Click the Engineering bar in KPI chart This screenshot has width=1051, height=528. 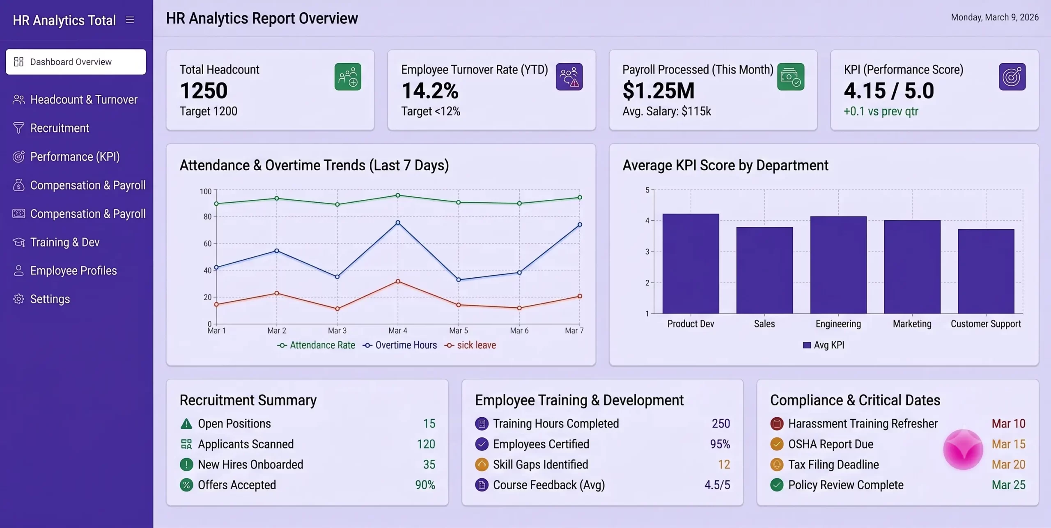838,265
